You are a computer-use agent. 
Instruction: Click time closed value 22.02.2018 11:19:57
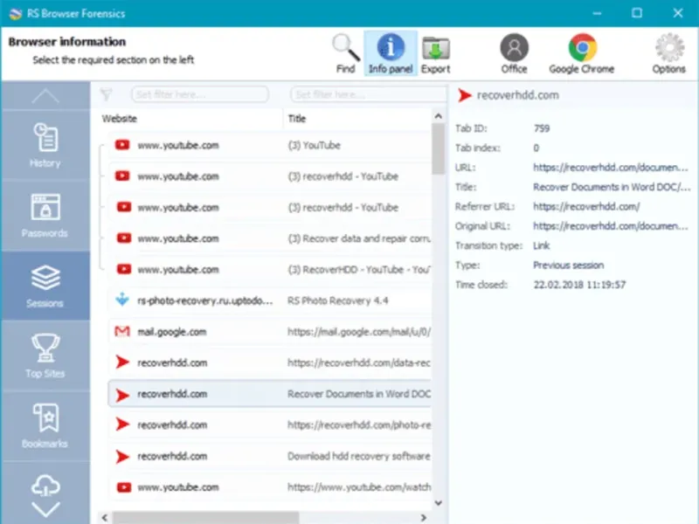click(579, 285)
